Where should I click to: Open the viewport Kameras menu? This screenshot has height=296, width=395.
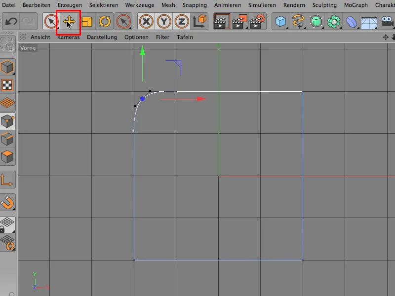68,37
